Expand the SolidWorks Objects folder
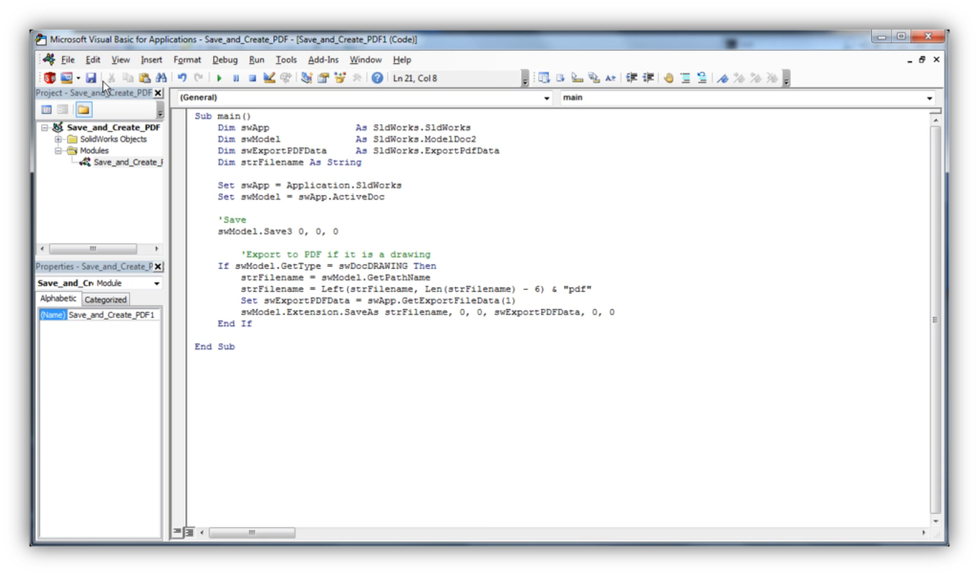This screenshot has height=576, width=979. coord(58,140)
